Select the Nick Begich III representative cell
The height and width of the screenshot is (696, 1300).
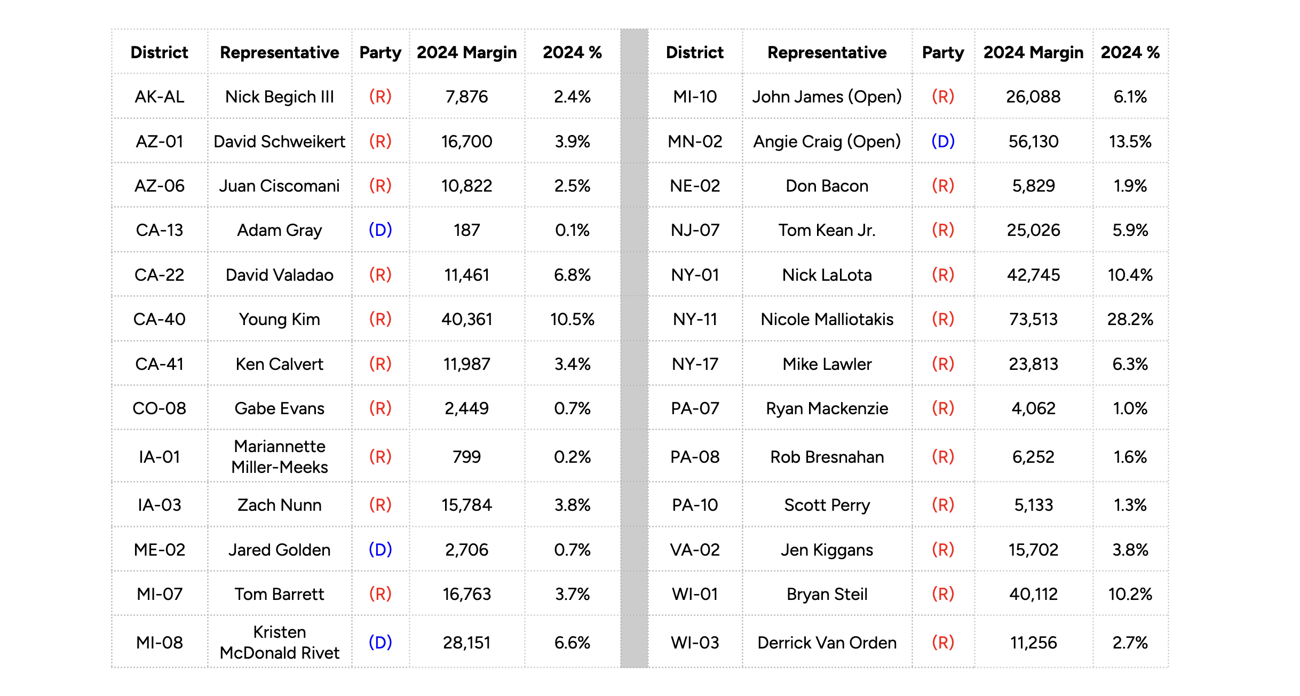[279, 97]
